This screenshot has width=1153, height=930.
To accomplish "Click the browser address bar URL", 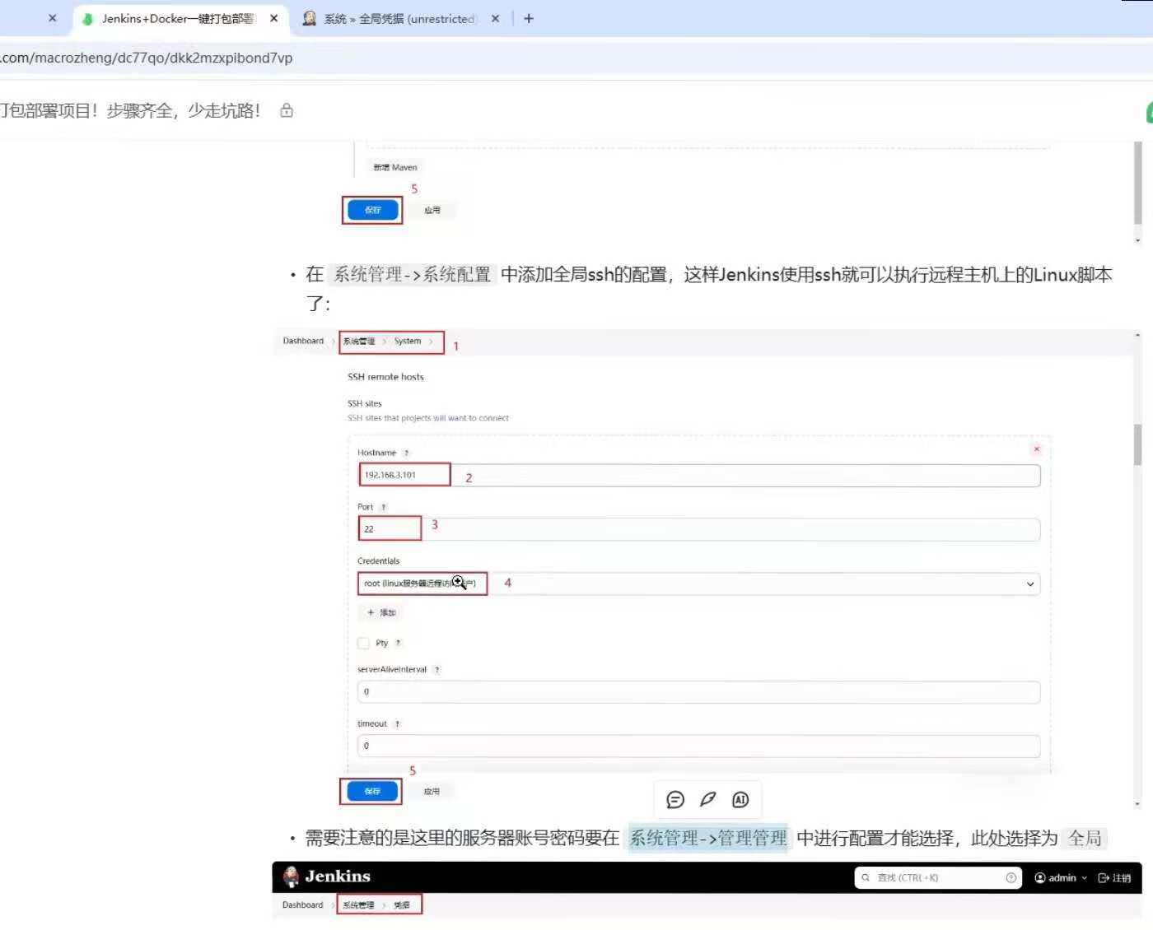I will (147, 58).
